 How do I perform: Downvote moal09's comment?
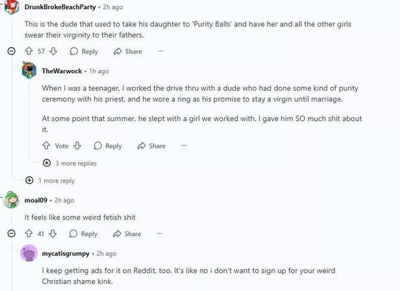tap(53, 233)
